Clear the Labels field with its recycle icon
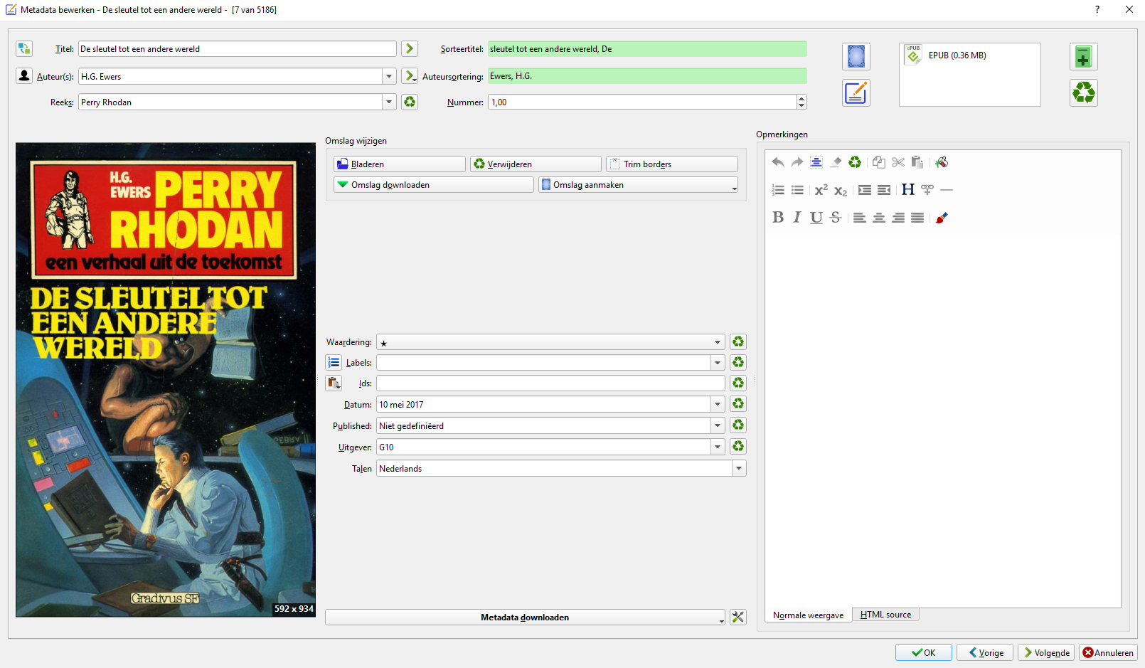 [x=738, y=363]
